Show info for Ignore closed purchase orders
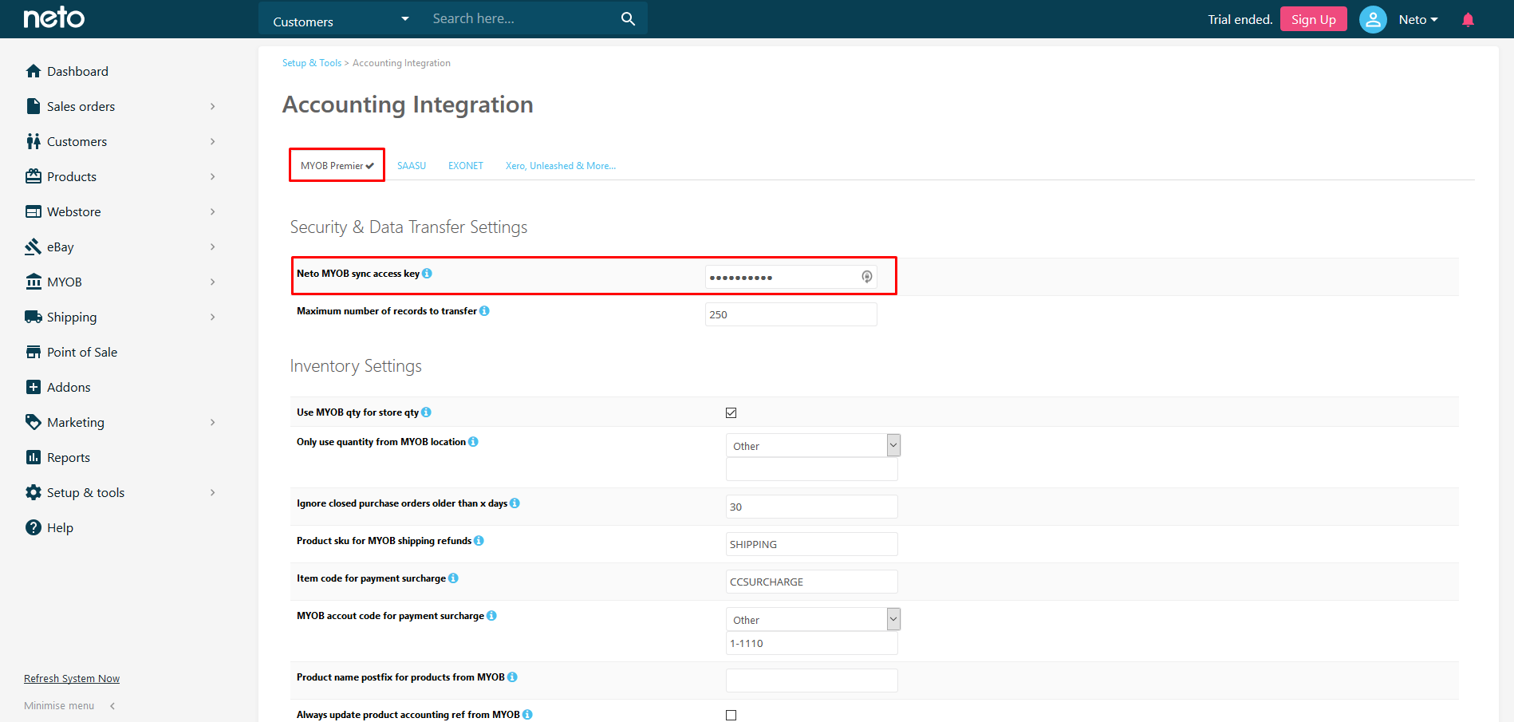Image resolution: width=1514 pixels, height=722 pixels. pos(515,503)
